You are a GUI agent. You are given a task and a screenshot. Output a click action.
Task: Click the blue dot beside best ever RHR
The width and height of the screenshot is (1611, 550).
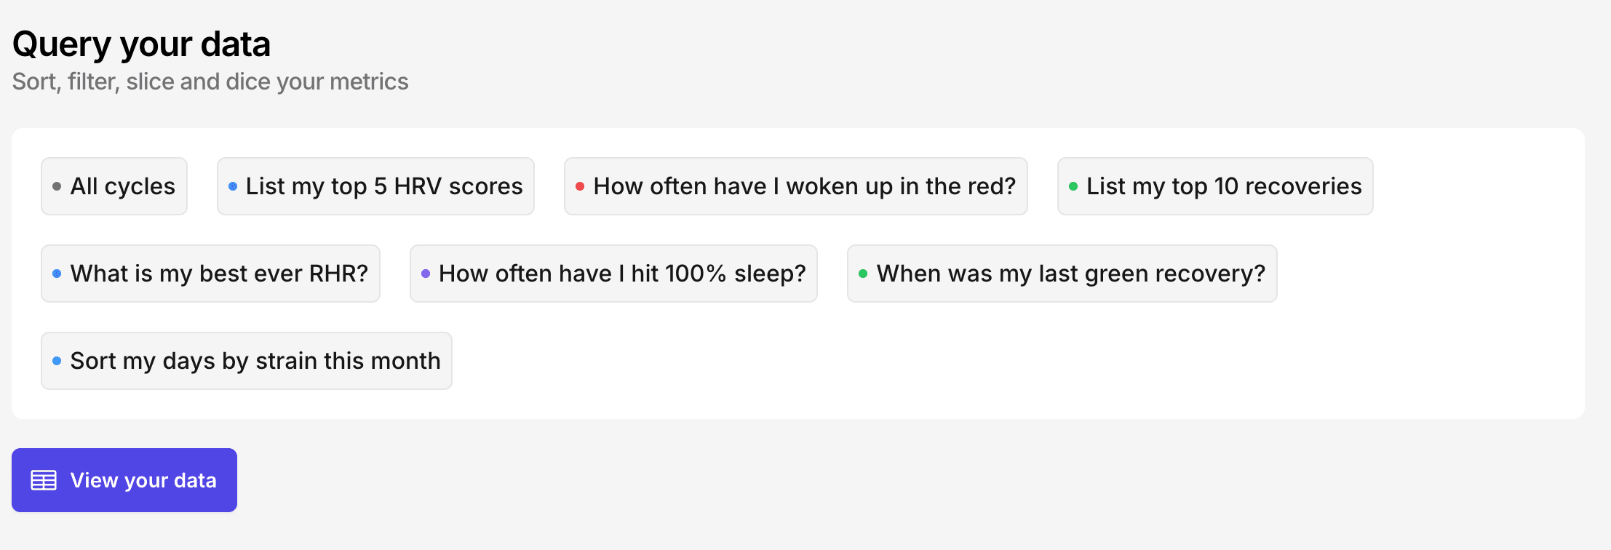57,274
